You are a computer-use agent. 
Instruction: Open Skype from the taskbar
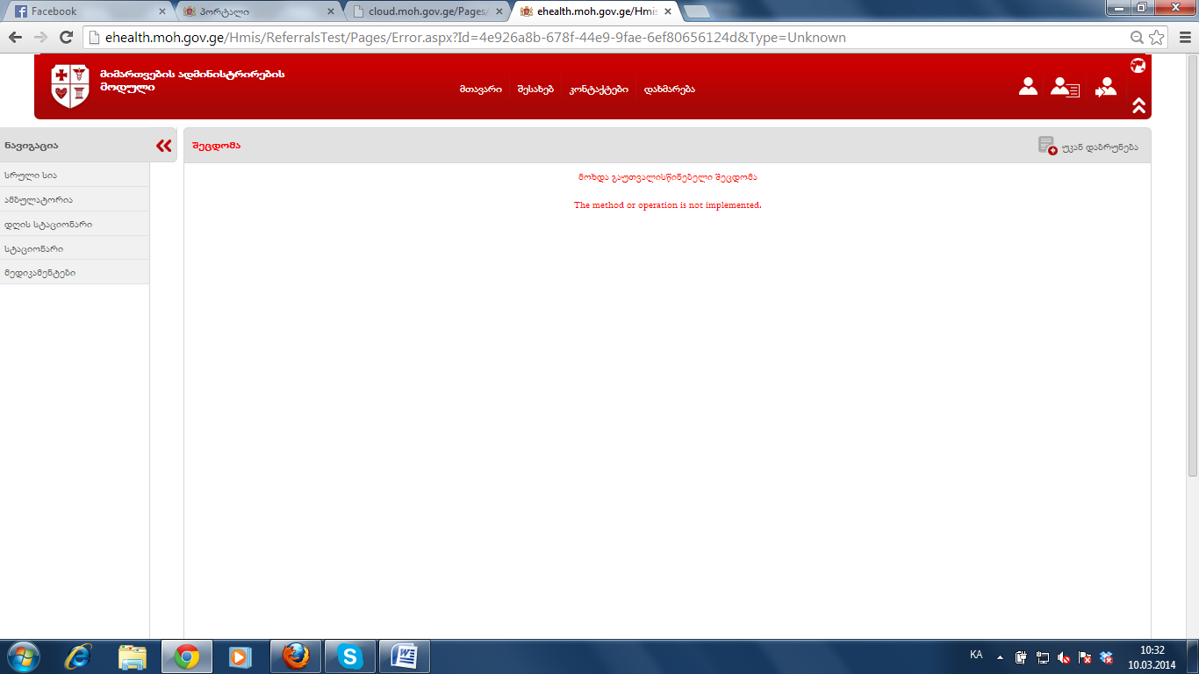350,656
